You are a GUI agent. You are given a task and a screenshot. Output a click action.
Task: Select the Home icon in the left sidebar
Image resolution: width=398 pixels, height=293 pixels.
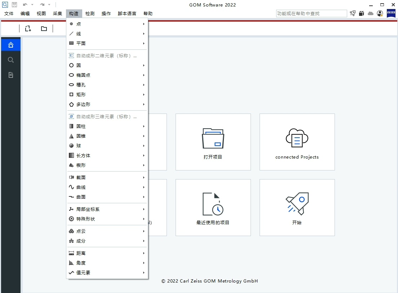click(x=10, y=45)
